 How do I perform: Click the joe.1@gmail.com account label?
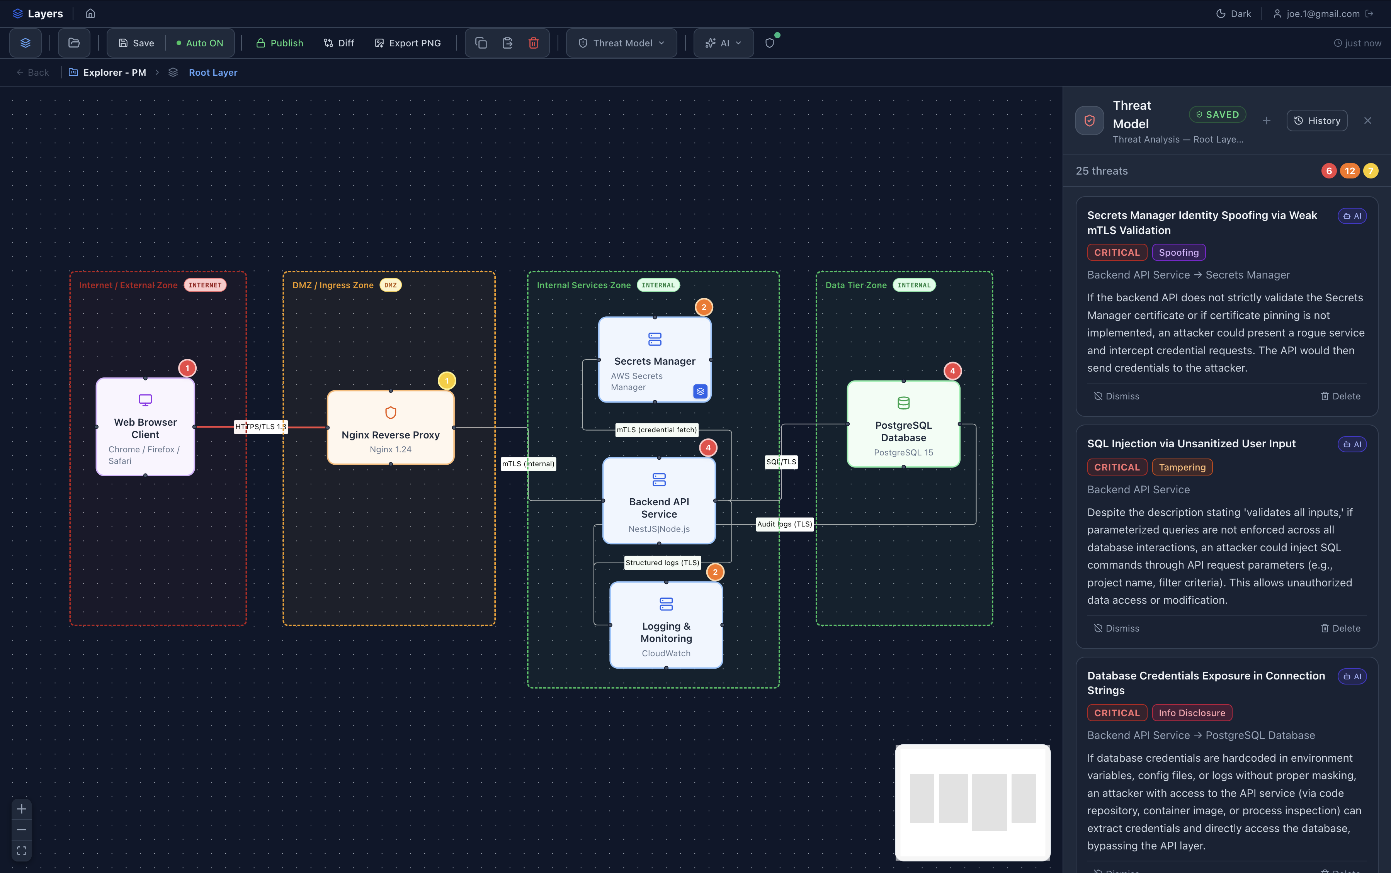1323,13
